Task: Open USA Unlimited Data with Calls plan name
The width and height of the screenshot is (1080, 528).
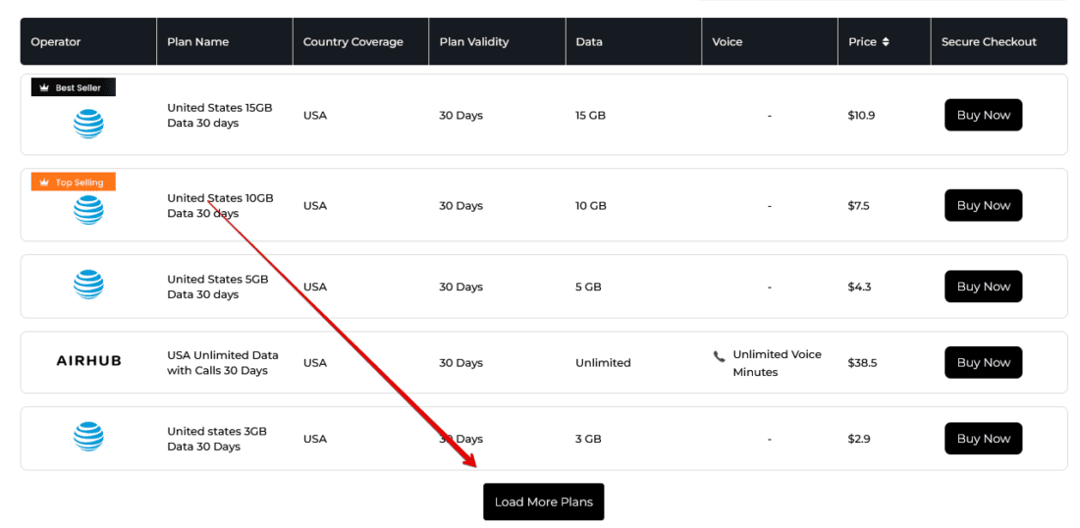Action: click(x=222, y=362)
